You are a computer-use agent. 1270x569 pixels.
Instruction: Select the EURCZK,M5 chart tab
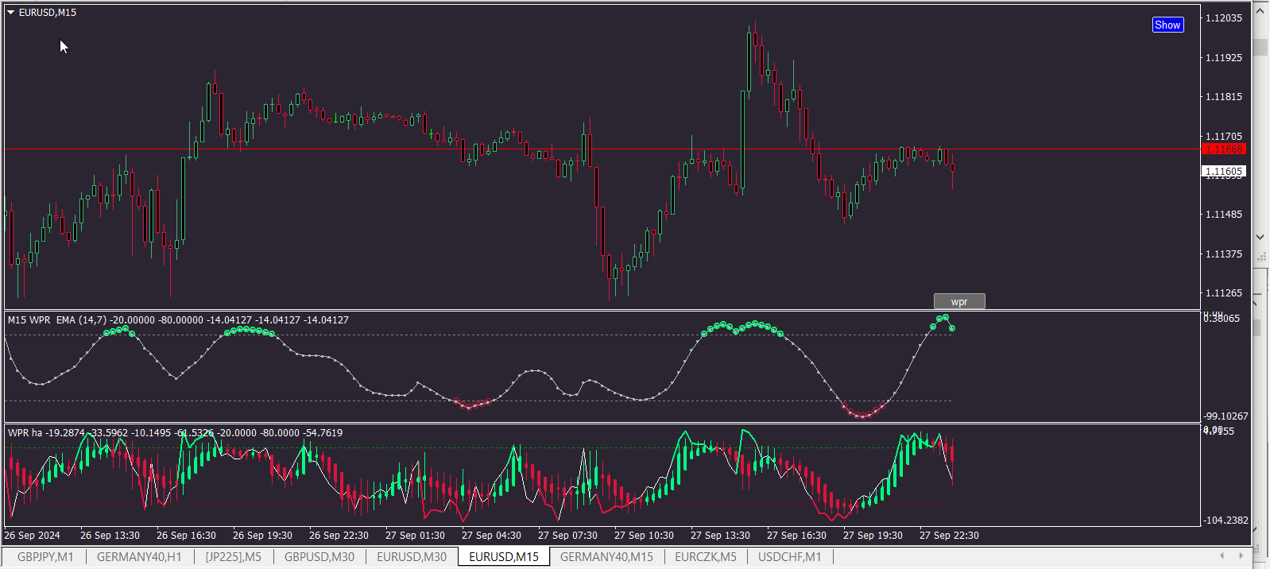[x=706, y=557]
